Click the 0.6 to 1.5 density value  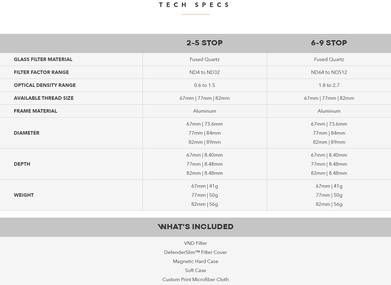point(204,85)
